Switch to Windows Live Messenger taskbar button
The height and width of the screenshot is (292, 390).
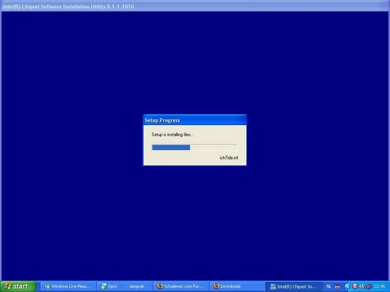[68, 286]
